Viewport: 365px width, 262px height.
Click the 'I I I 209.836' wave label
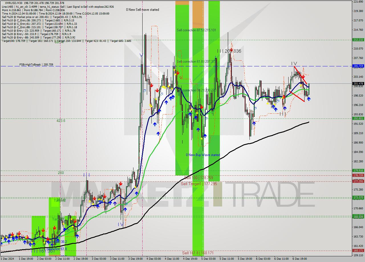229,51
